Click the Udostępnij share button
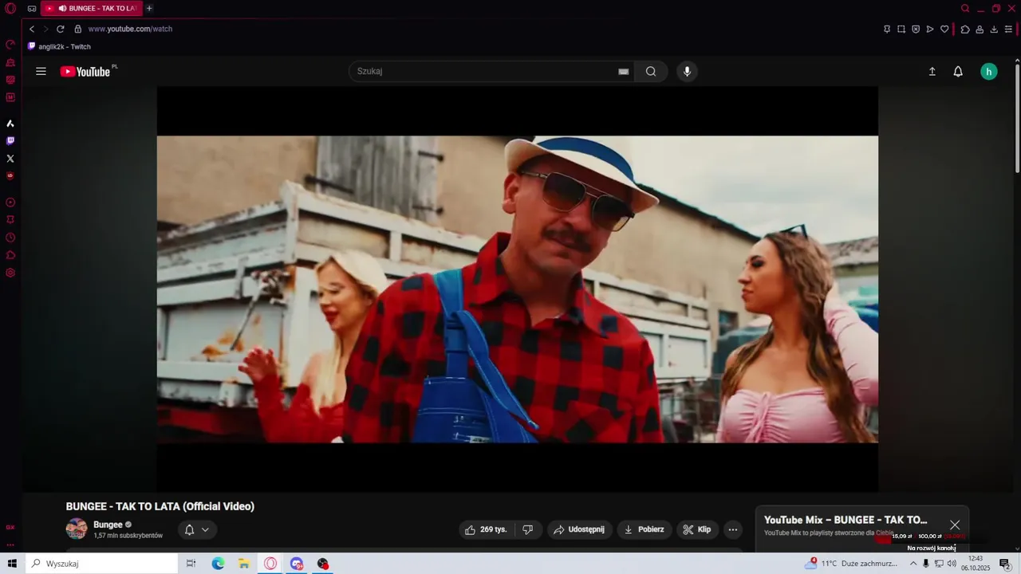 pos(579,529)
